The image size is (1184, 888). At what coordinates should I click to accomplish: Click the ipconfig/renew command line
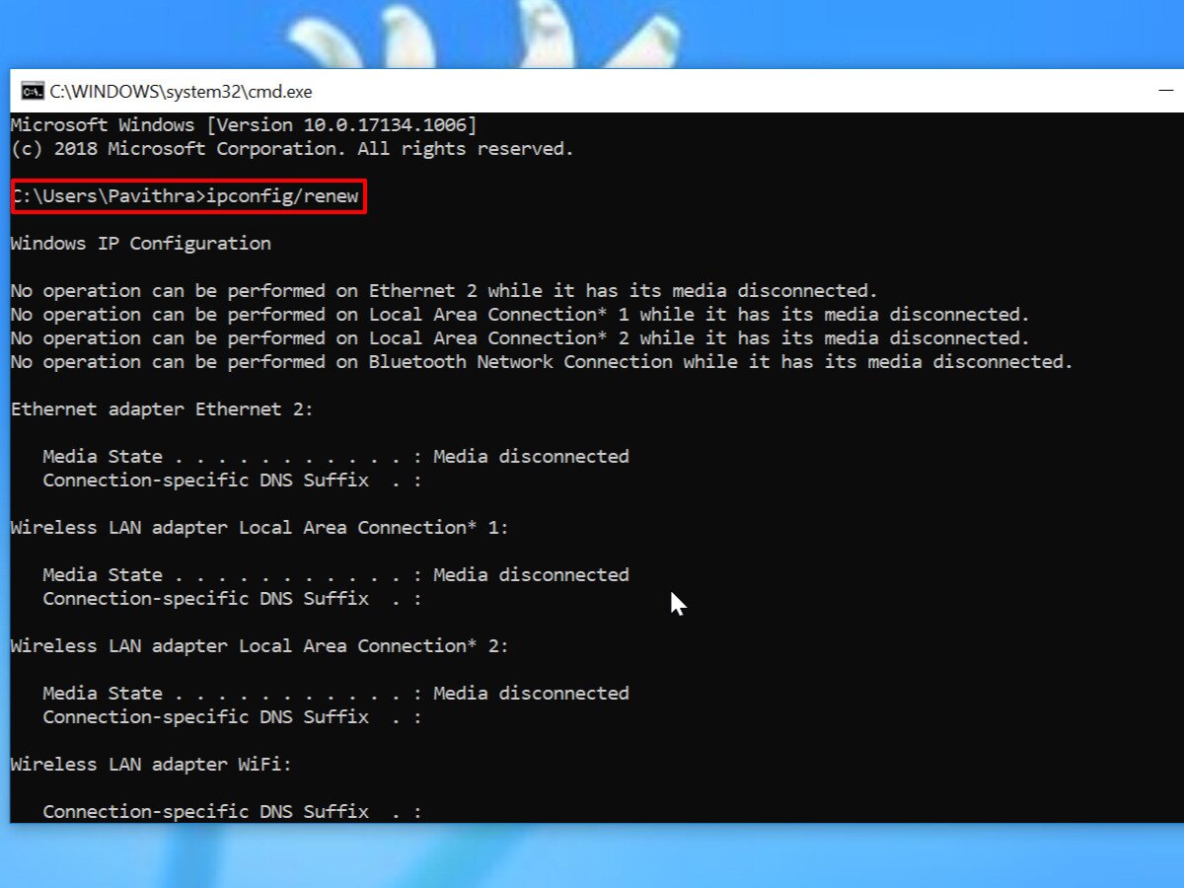188,196
